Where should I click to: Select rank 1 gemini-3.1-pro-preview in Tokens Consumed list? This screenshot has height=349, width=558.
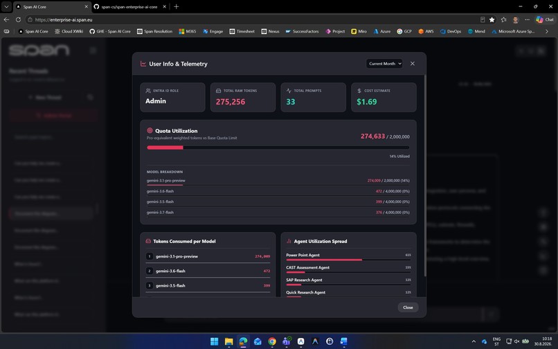pos(208,256)
